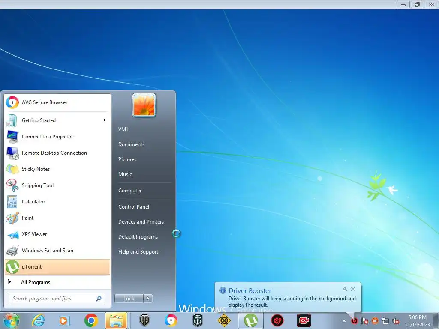Screen dimensions: 439x329
Task: Open Remote Desktop Connection
Action: tap(57, 153)
